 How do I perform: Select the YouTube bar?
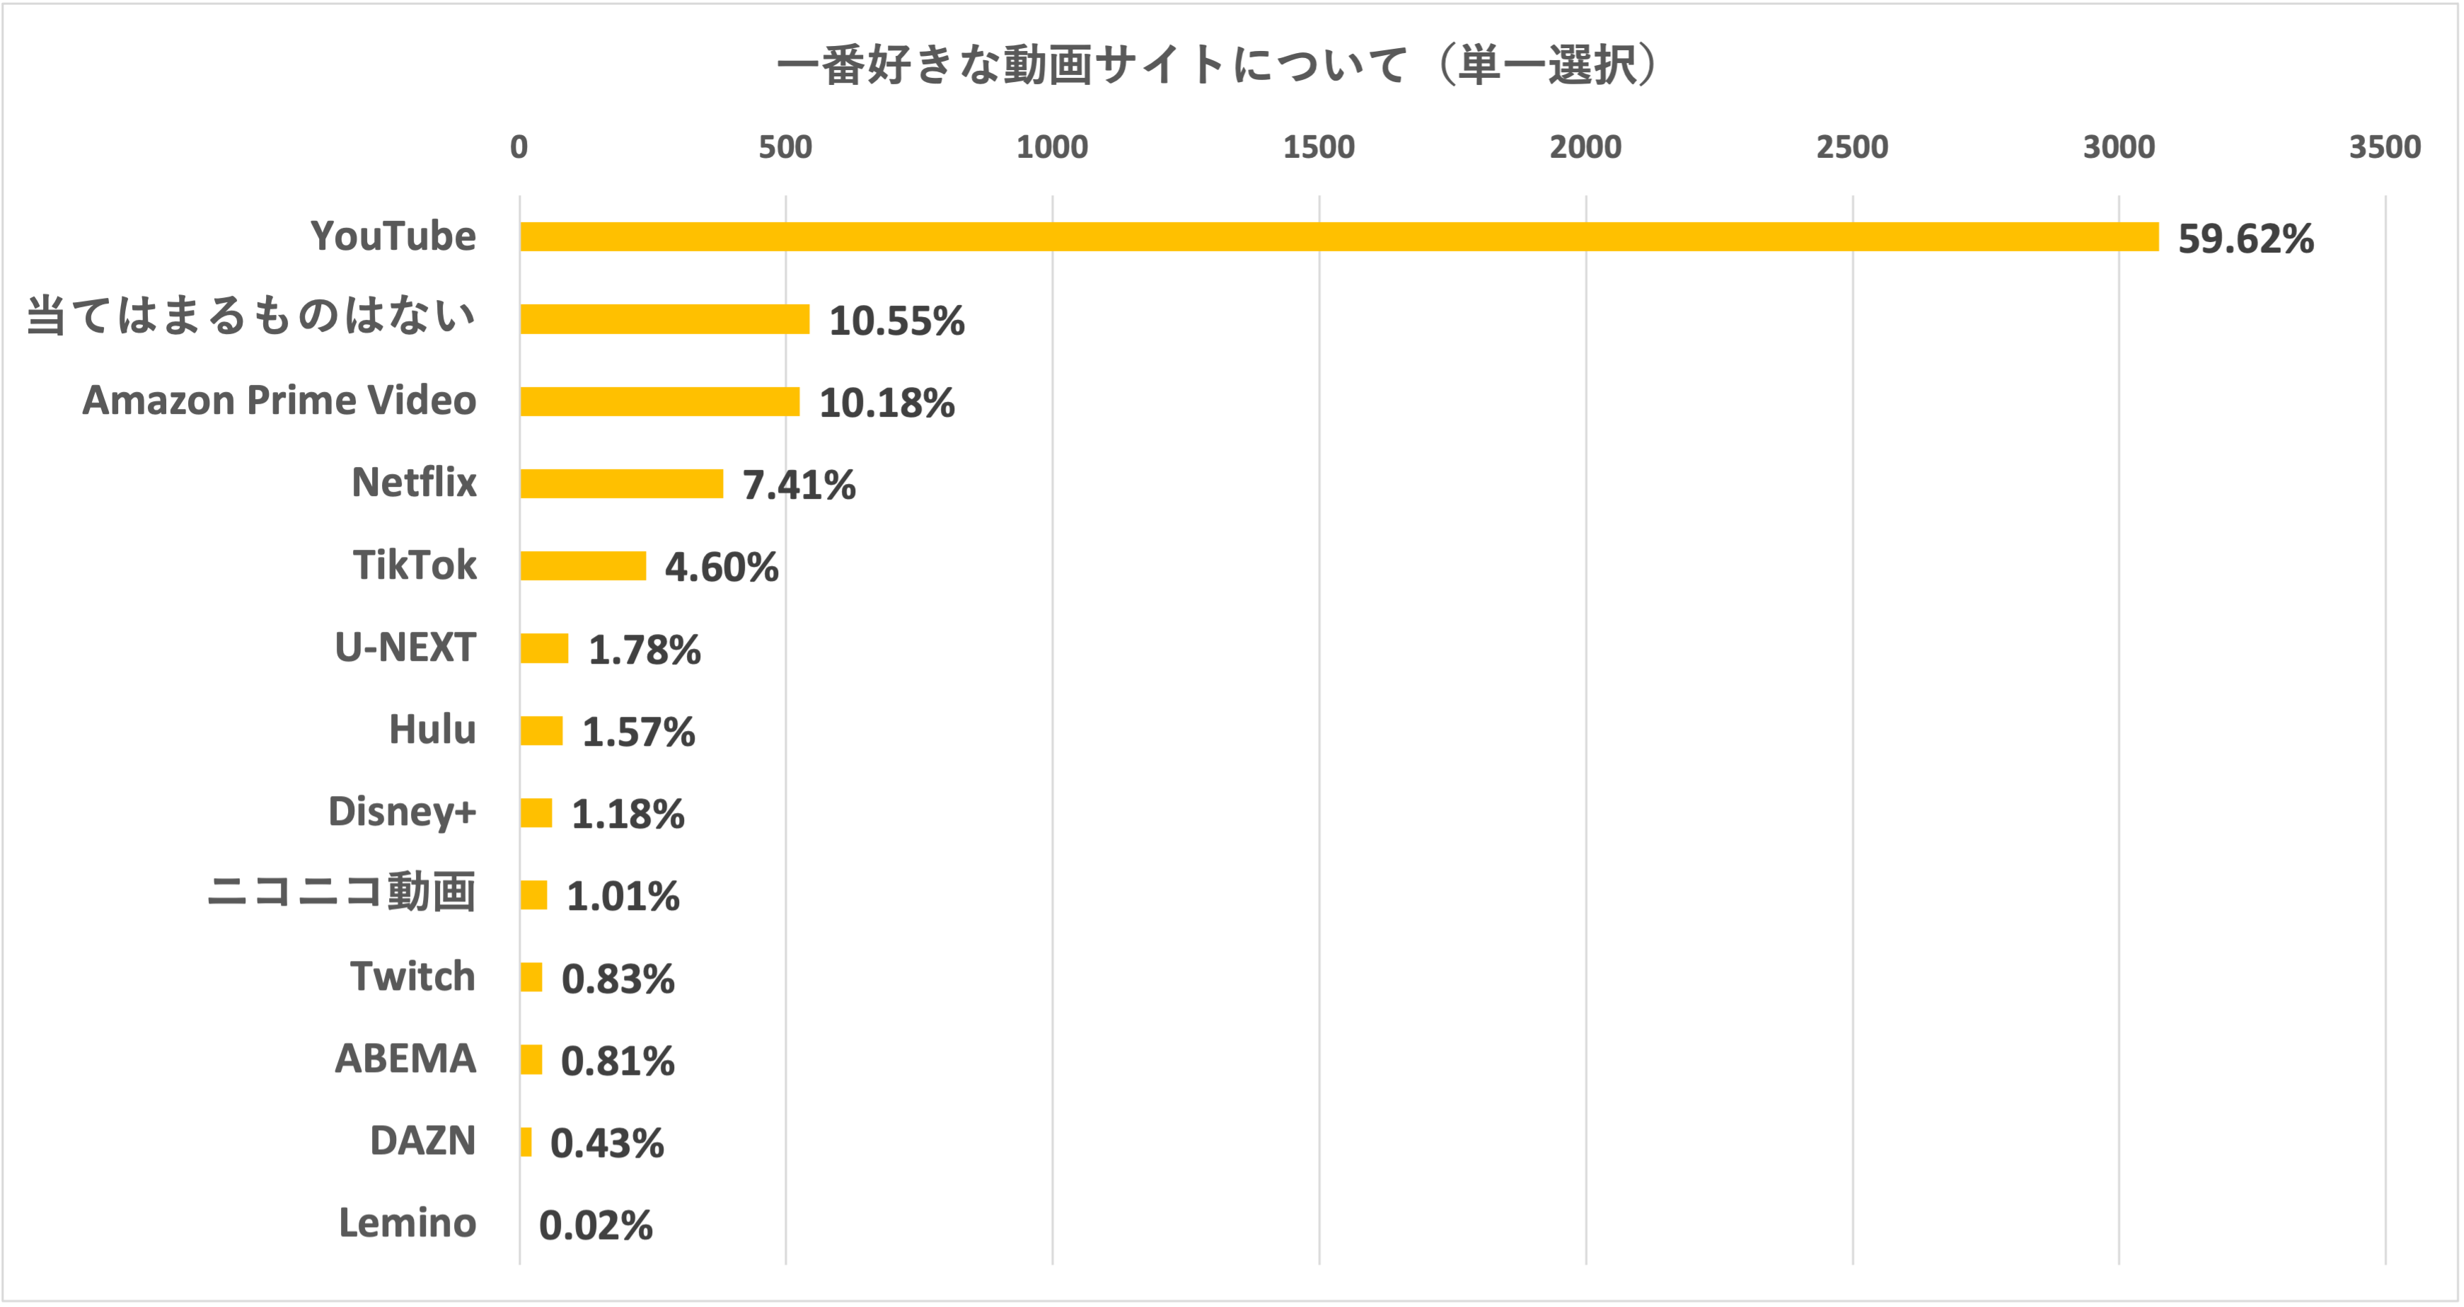click(x=1339, y=236)
